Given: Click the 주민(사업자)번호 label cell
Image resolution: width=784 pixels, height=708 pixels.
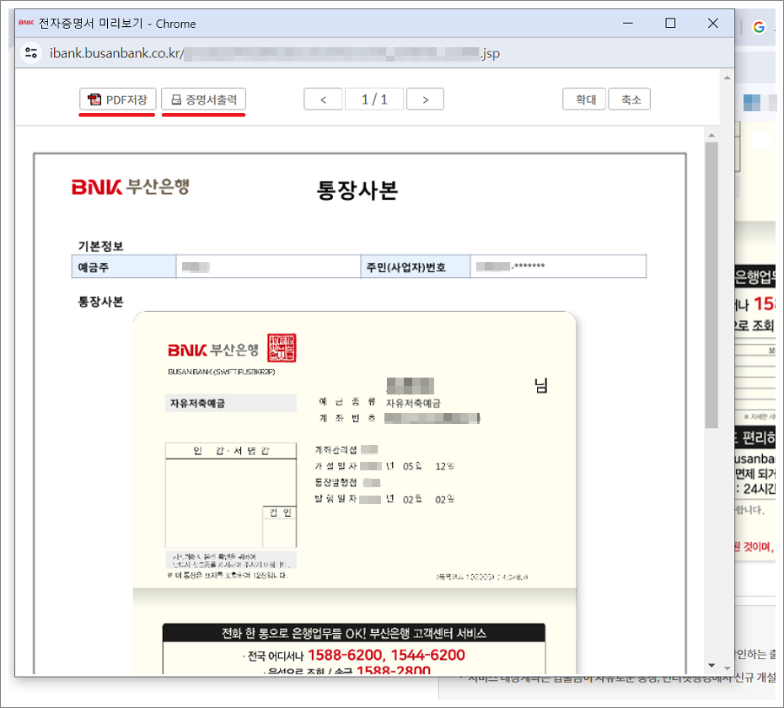Looking at the screenshot, I should (415, 266).
